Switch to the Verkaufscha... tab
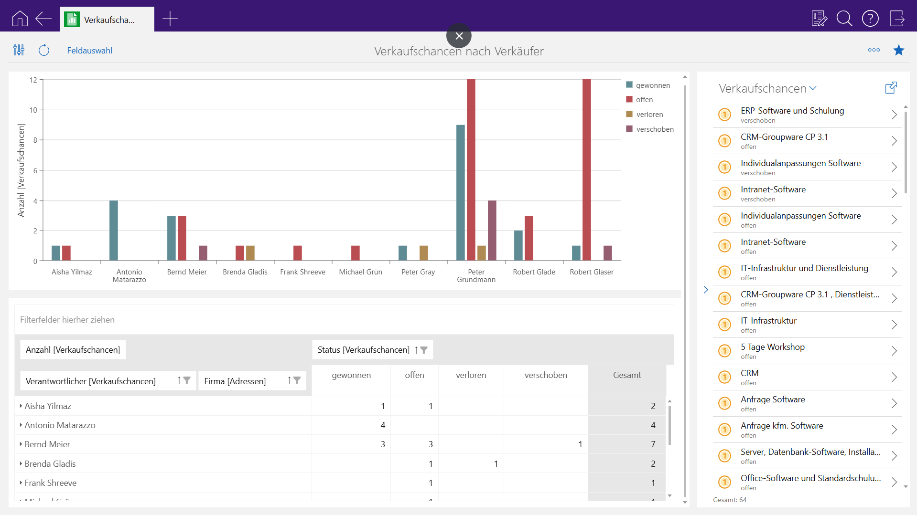Image resolution: width=917 pixels, height=515 pixels. 107,20
